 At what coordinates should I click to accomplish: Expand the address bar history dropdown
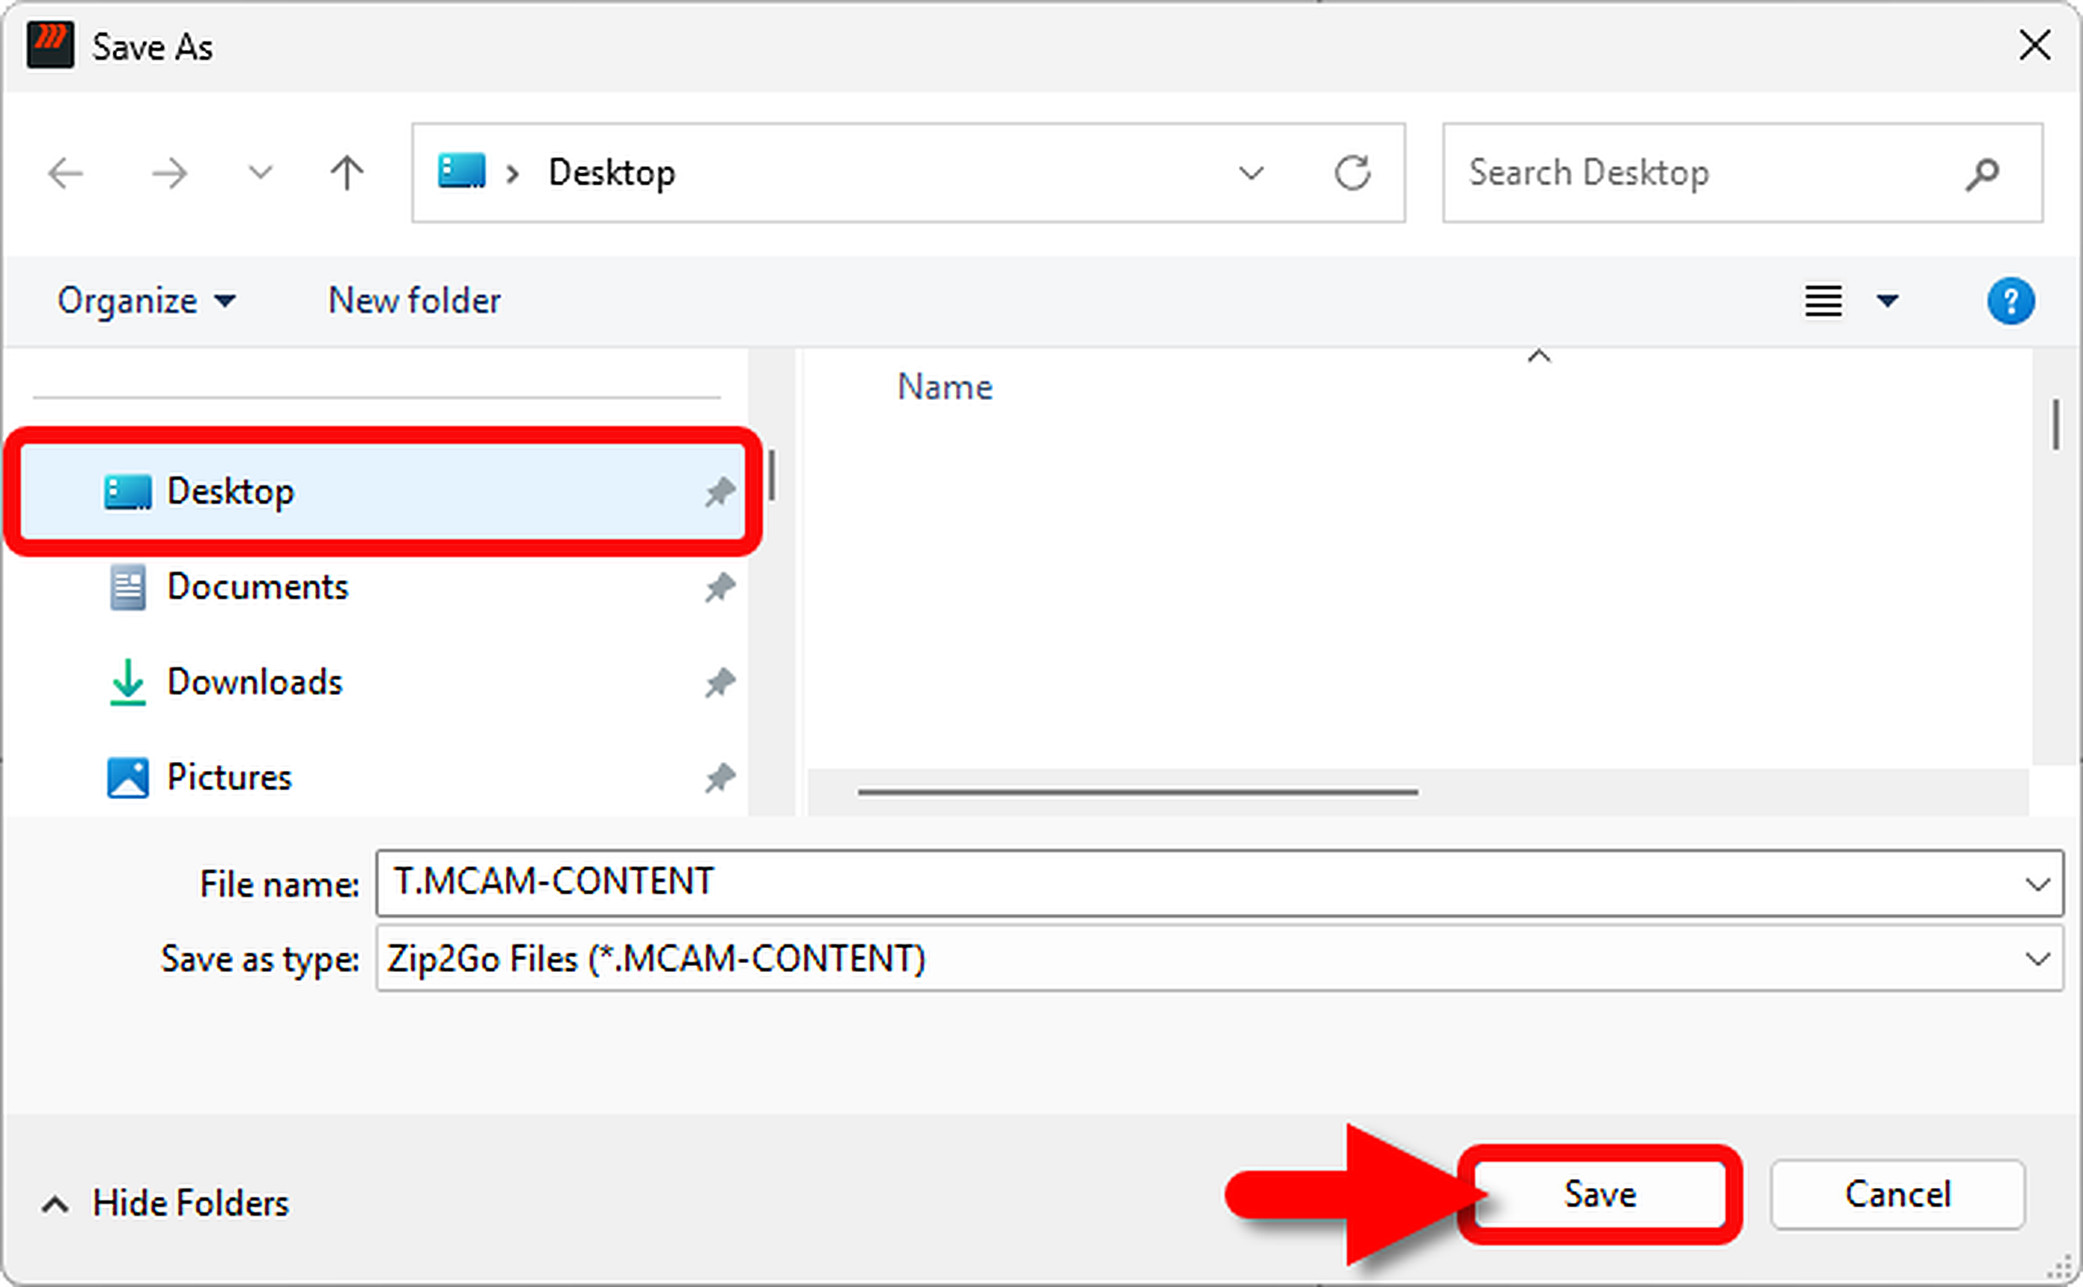(x=1251, y=174)
